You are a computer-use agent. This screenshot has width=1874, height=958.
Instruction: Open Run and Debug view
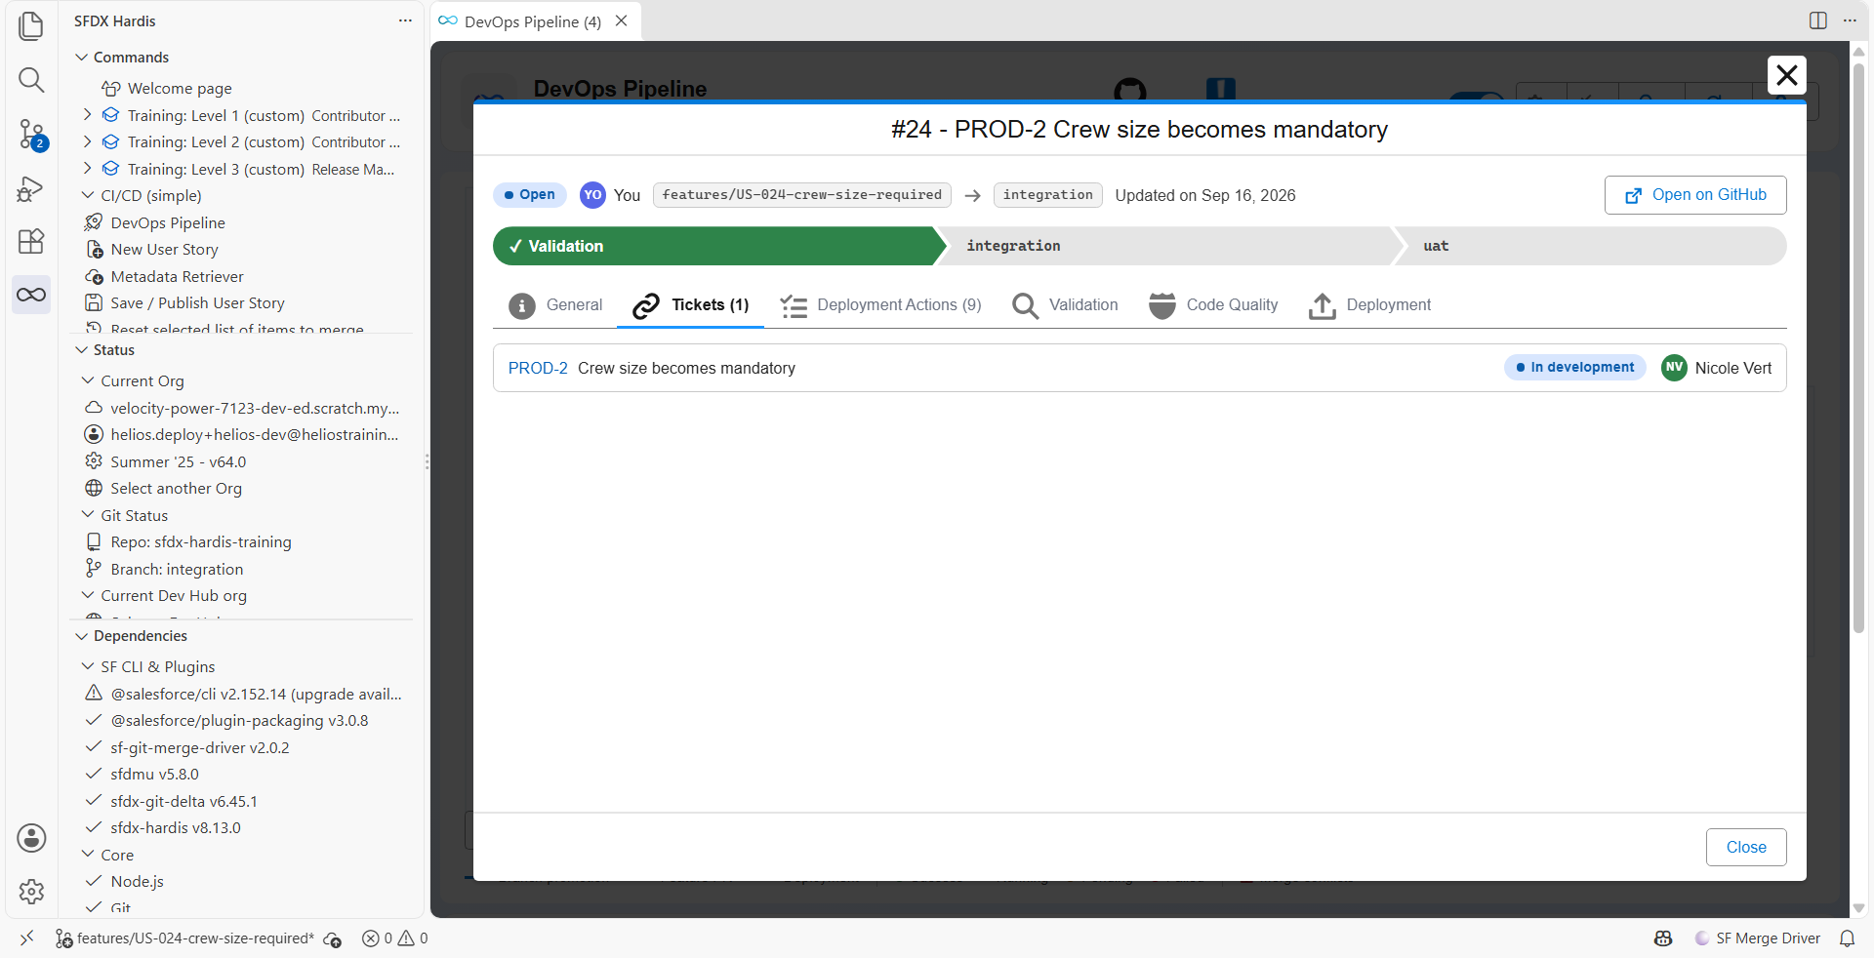point(31,187)
